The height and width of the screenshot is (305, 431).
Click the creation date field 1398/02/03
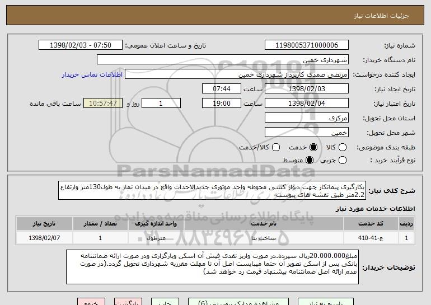(307, 89)
